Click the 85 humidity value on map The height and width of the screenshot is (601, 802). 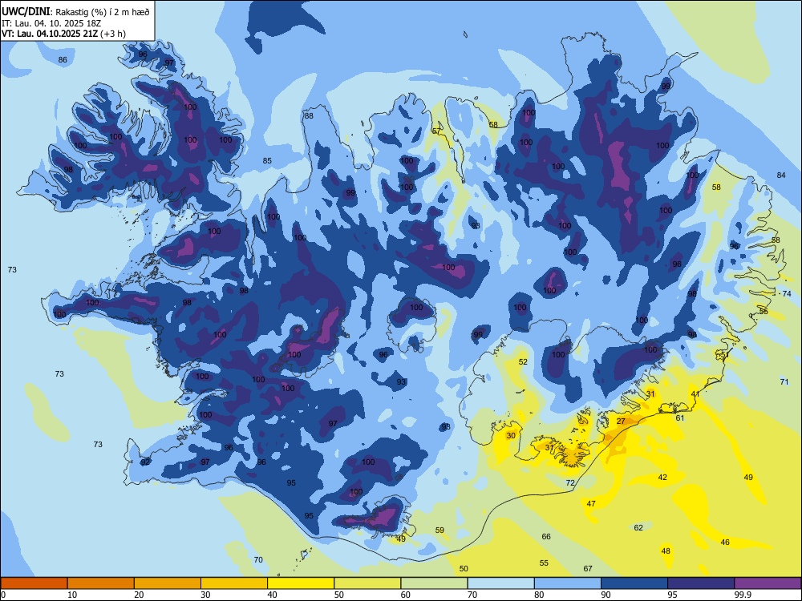point(267,160)
